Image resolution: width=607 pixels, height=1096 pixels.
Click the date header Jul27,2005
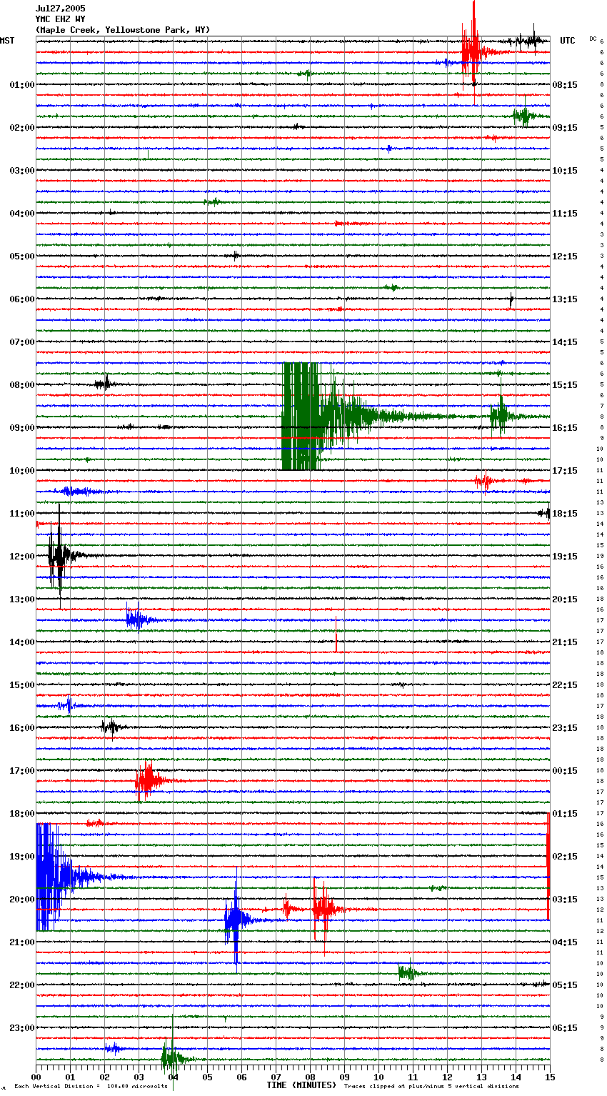point(60,9)
